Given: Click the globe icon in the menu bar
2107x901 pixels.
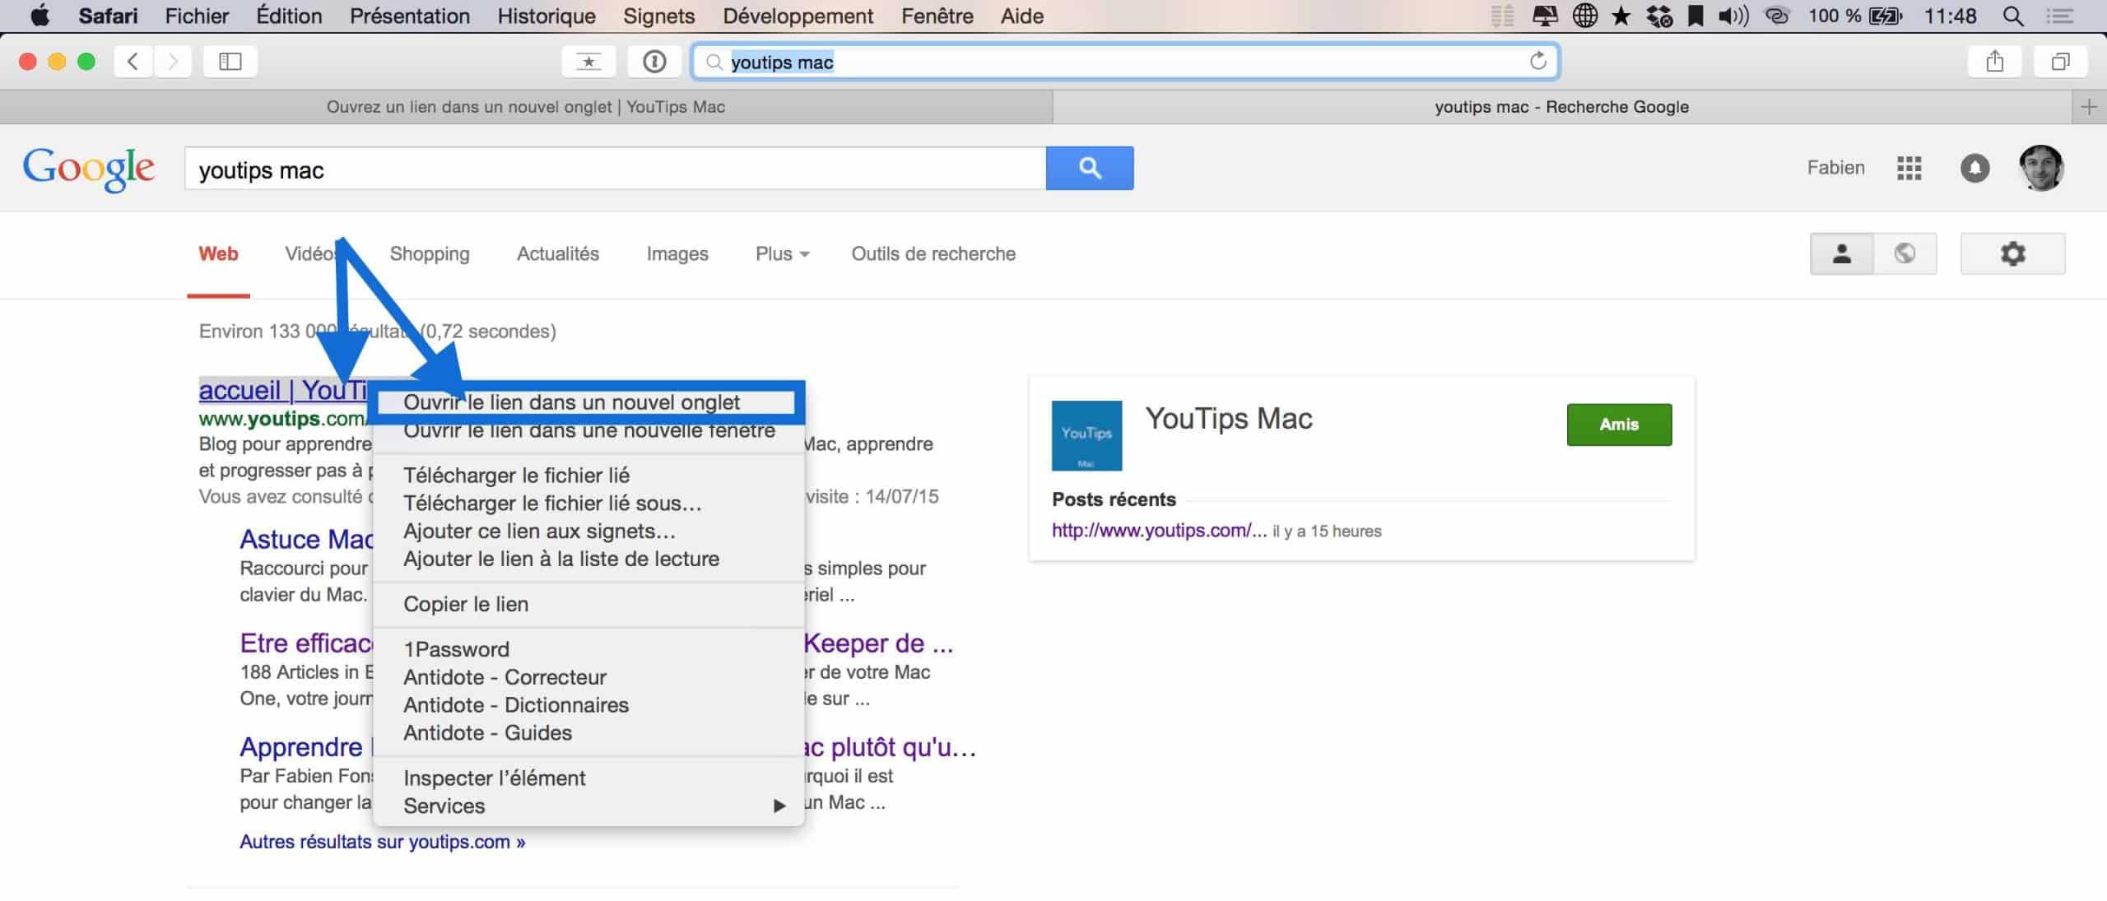Looking at the screenshot, I should pos(1585,16).
